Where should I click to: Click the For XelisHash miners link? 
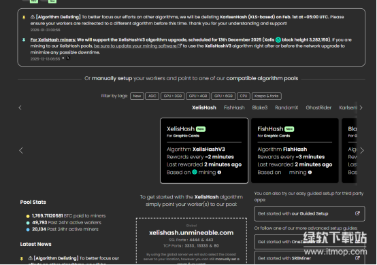point(53,40)
